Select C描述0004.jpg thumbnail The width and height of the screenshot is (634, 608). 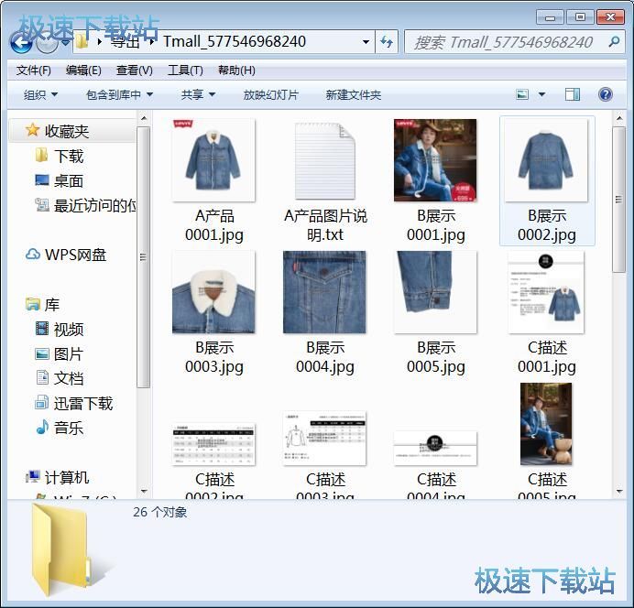click(x=435, y=449)
